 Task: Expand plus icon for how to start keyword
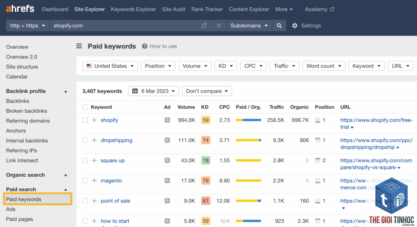(94, 221)
